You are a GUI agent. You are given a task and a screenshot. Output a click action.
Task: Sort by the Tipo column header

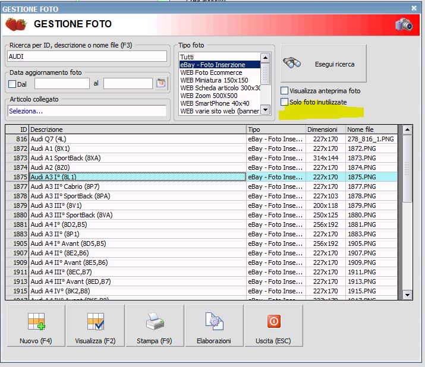[276, 129]
